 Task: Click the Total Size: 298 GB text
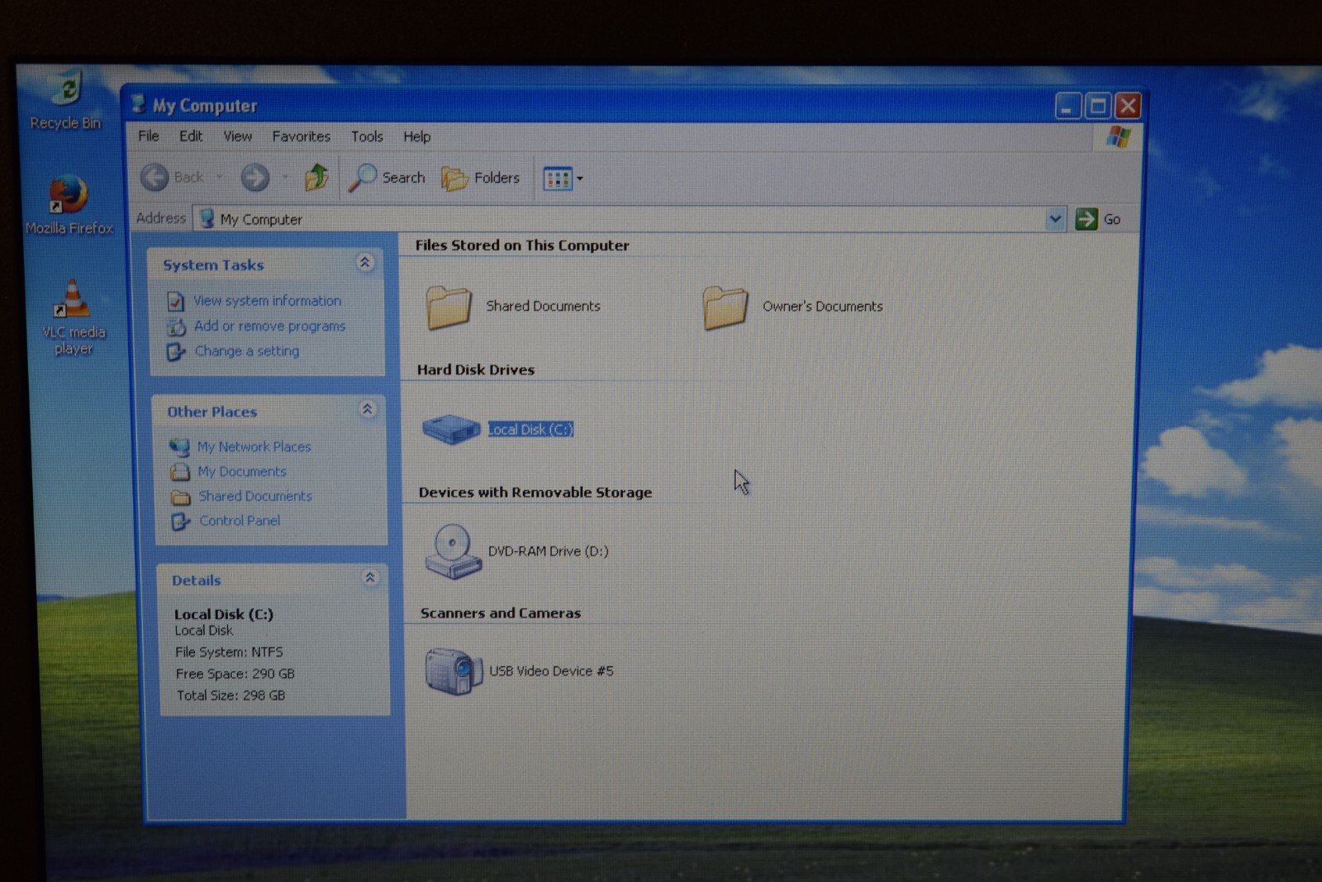[231, 695]
